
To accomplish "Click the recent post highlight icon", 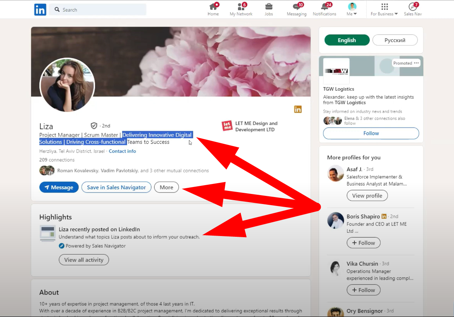I will coord(48,233).
